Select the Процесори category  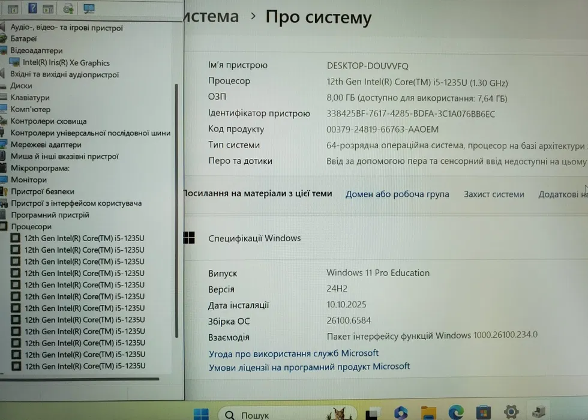click(x=31, y=227)
